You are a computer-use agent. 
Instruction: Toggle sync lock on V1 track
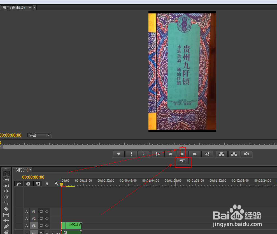click(41, 226)
